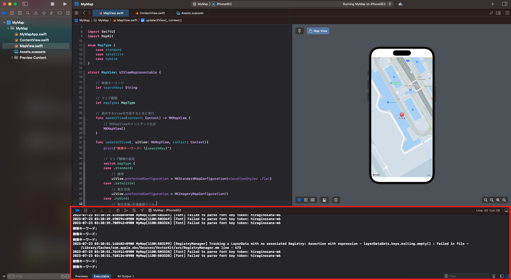511x280 pixels.
Task: Show Previews console output
Action: 81,276
